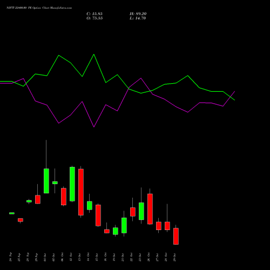Screen dimensions: 270x270
Task: Click the long red candle above 26 Oct
Action: click(150, 209)
